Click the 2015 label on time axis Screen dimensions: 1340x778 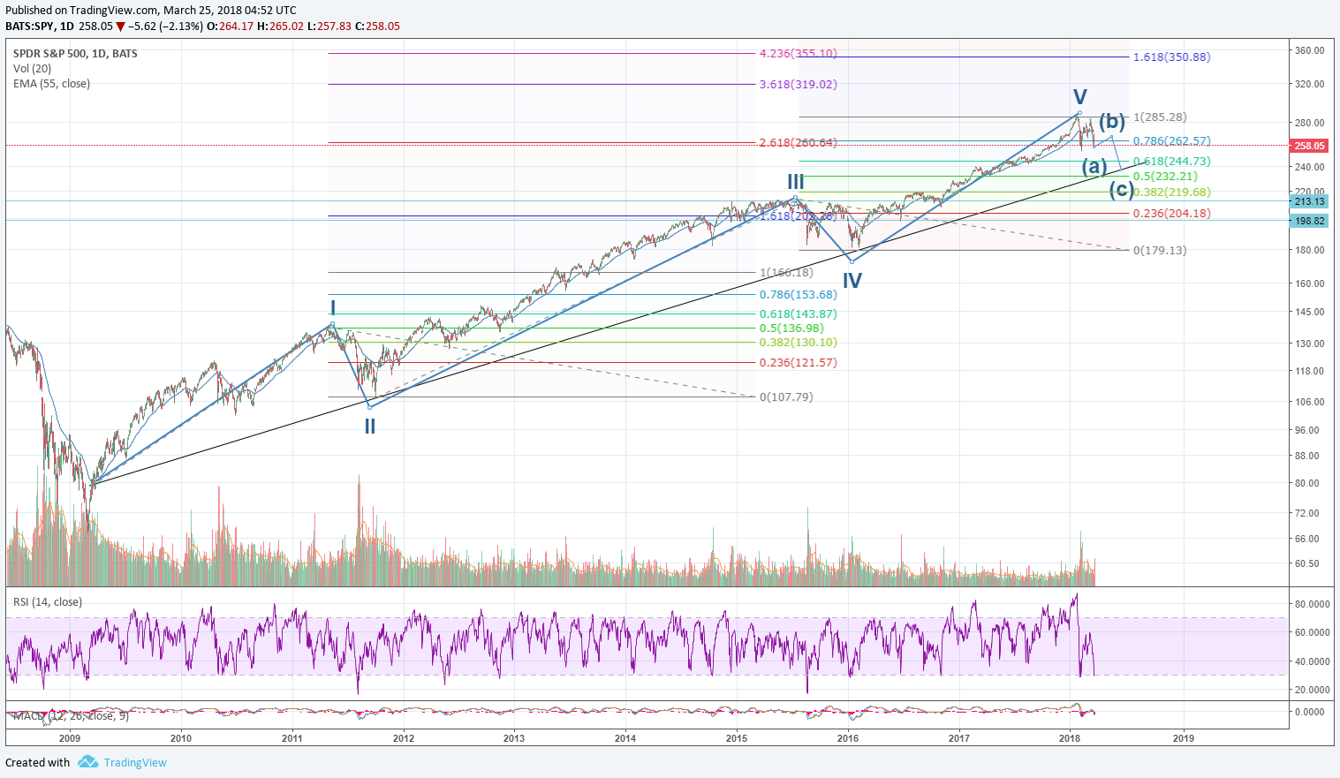[736, 739]
